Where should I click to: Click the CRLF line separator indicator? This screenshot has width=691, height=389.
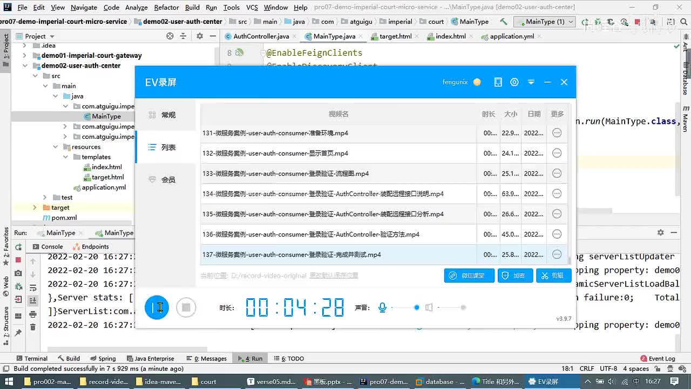click(587, 368)
